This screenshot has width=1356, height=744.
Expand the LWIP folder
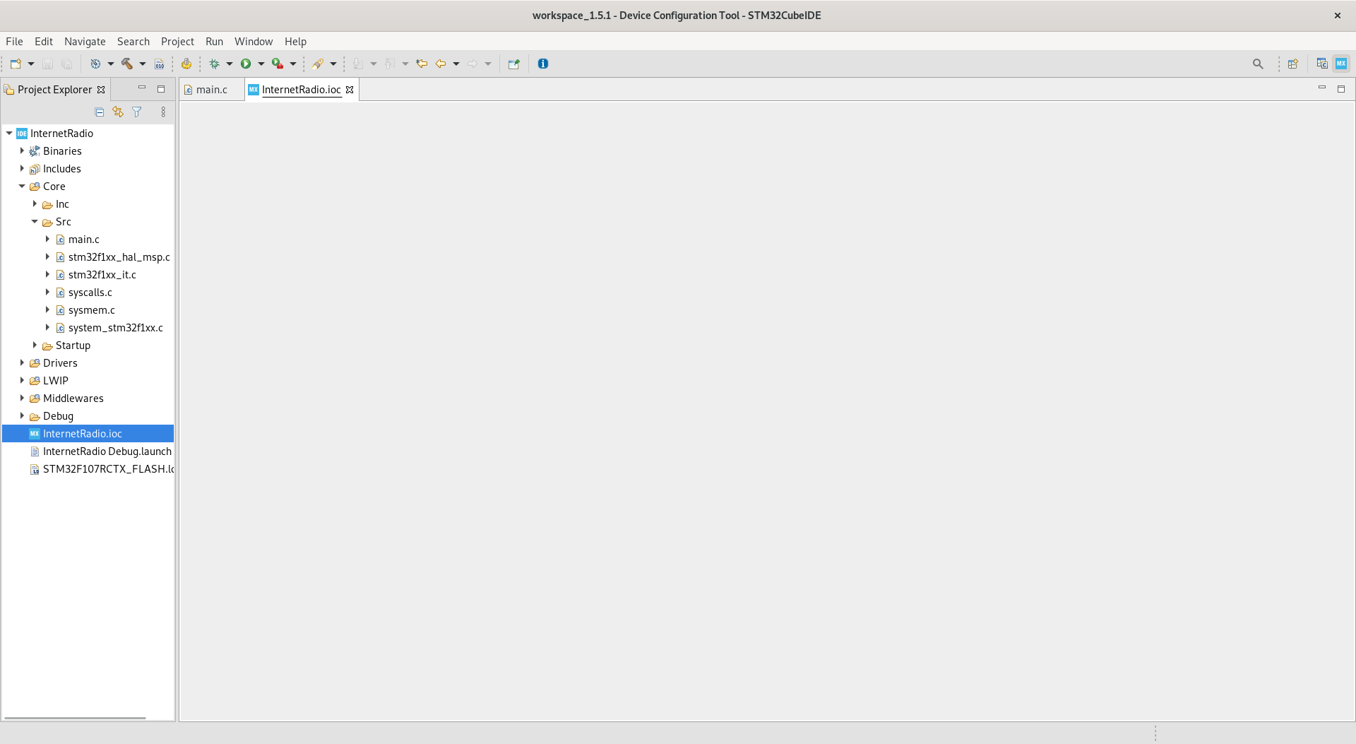[x=22, y=380]
